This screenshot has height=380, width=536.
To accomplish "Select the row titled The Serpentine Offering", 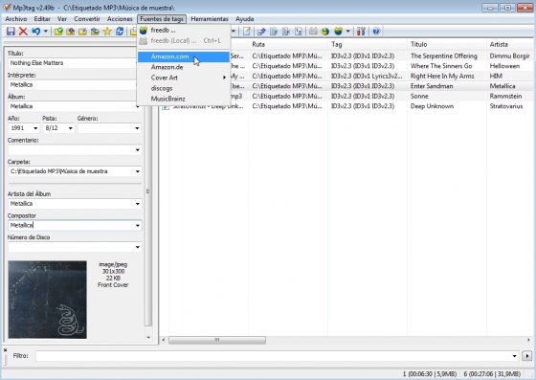I will 346,56.
